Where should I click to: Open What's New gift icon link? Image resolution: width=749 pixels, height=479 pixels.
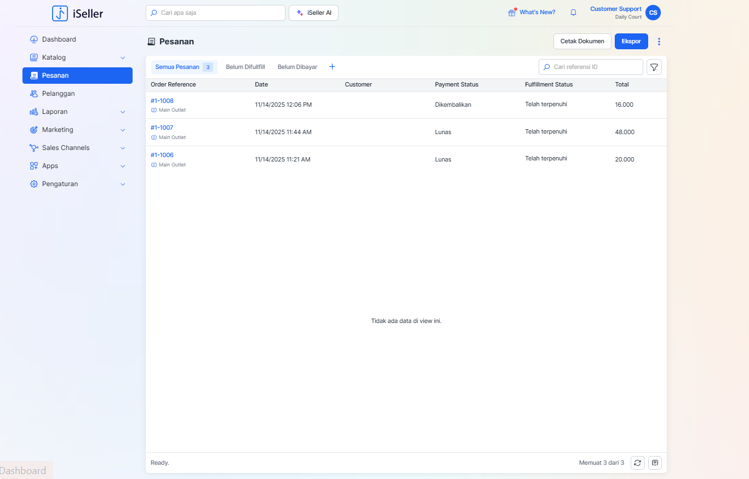click(x=531, y=13)
